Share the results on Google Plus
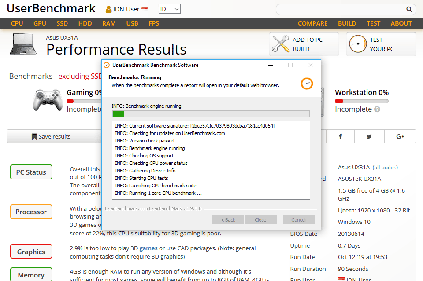Viewport: 423px width, 281px height. coord(400,136)
